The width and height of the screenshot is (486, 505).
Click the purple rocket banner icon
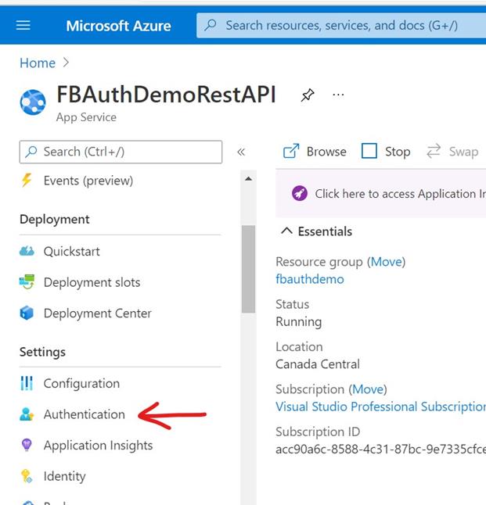click(300, 193)
